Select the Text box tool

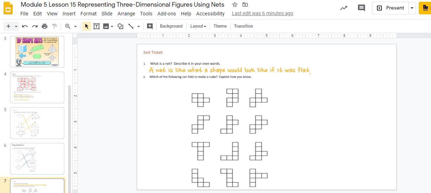(96, 26)
